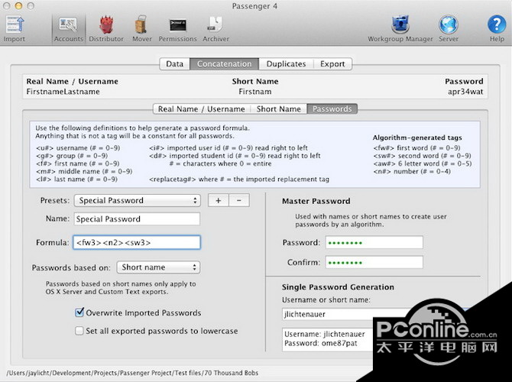The height and width of the screenshot is (382, 512).
Task: Switch to the Data tab
Action: pyautogui.click(x=175, y=64)
